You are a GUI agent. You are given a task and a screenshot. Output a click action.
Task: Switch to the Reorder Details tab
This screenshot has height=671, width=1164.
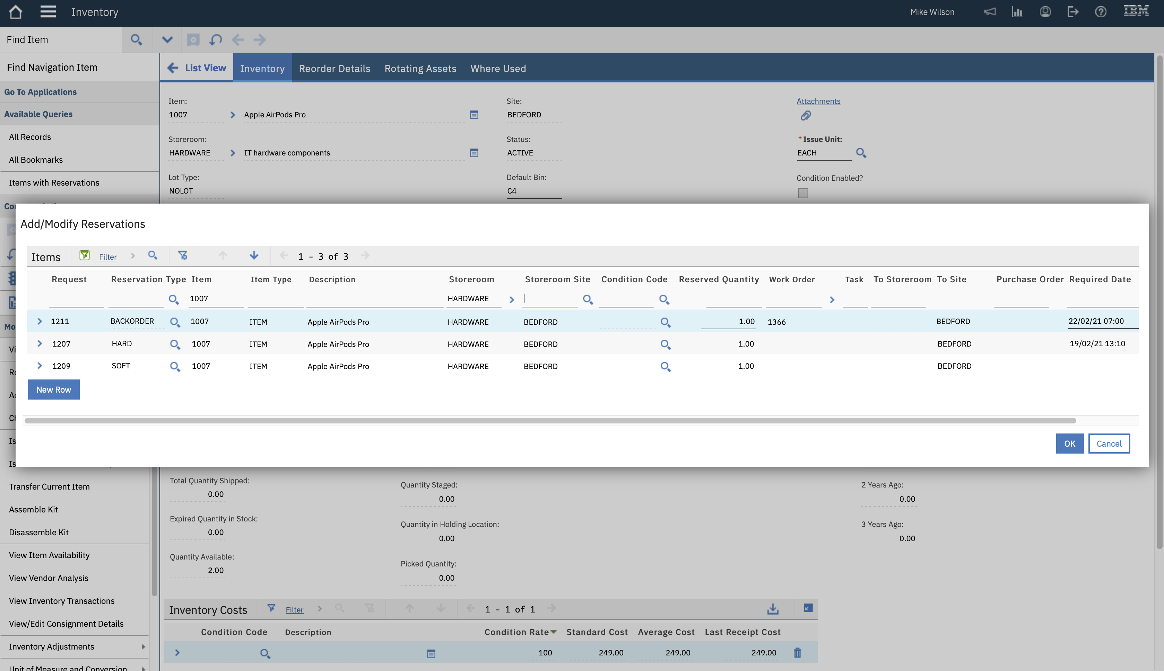[335, 68]
